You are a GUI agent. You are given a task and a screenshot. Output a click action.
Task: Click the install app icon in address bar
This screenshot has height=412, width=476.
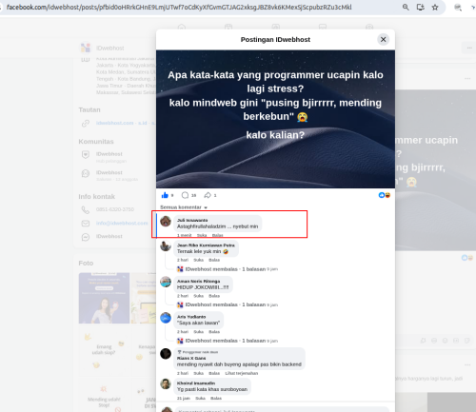pyautogui.click(x=420, y=7)
